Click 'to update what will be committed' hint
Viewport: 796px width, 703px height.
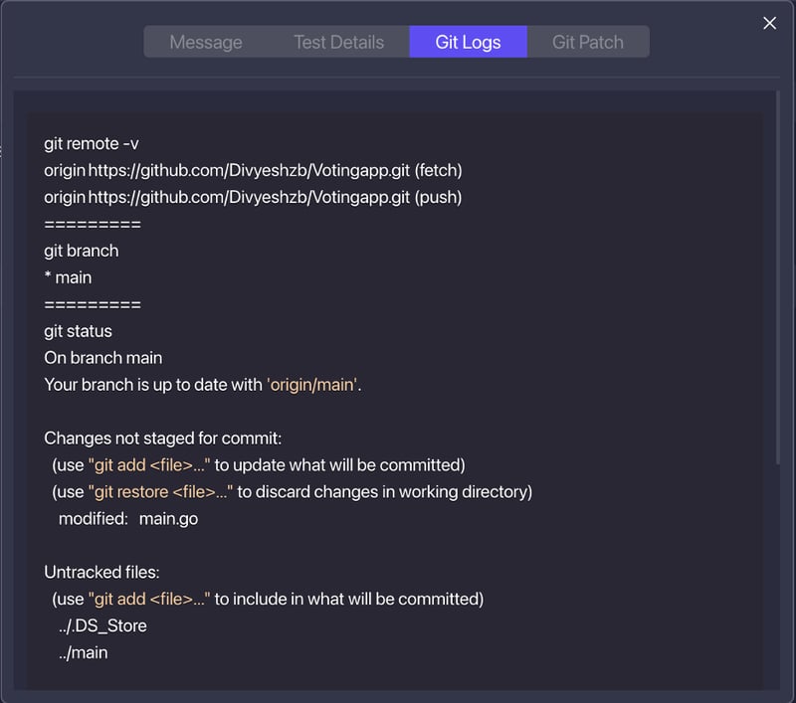337,465
